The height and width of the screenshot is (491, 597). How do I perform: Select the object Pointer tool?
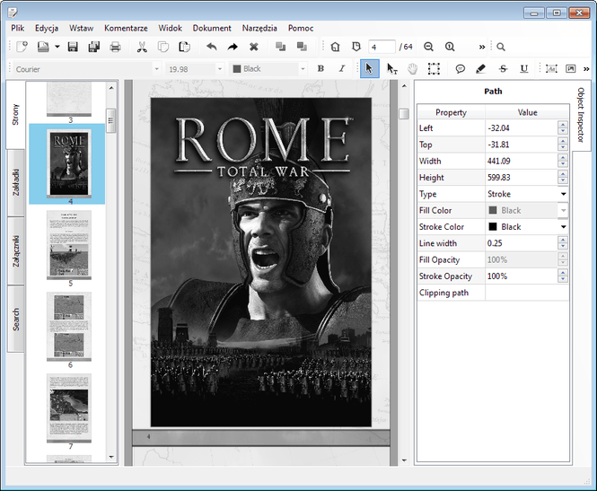369,68
